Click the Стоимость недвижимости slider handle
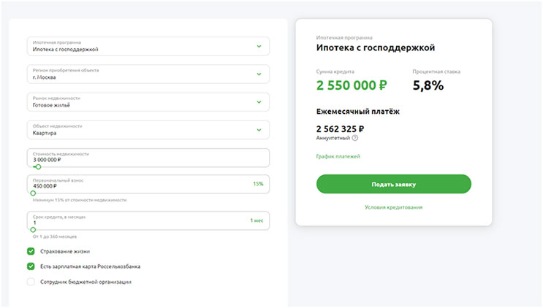543x308 pixels. [38, 167]
